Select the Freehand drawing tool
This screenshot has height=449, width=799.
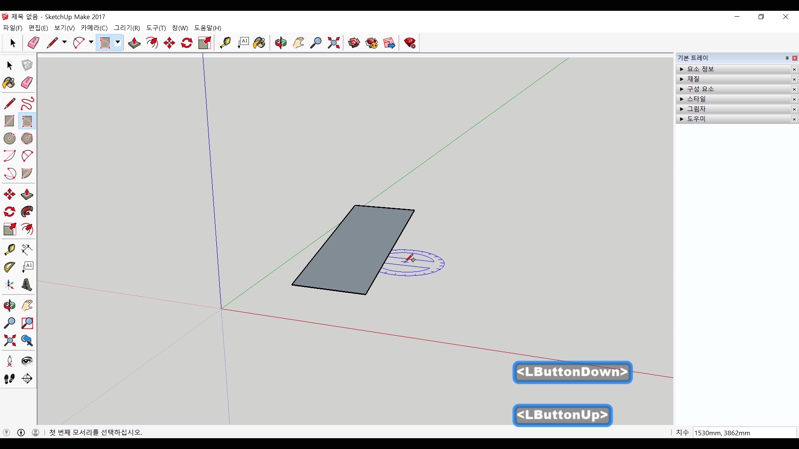[x=27, y=103]
